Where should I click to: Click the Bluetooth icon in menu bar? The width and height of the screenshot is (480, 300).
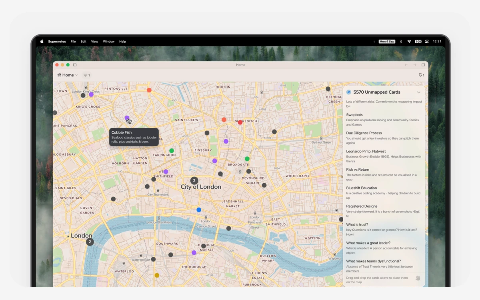(401, 42)
